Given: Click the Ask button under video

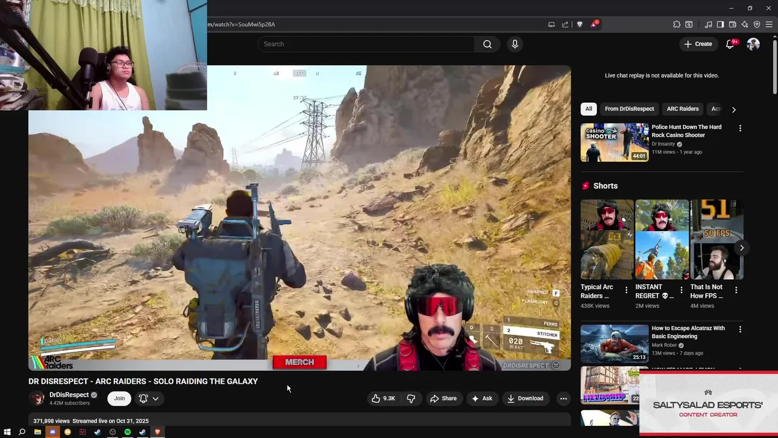Looking at the screenshot, I should 481,398.
